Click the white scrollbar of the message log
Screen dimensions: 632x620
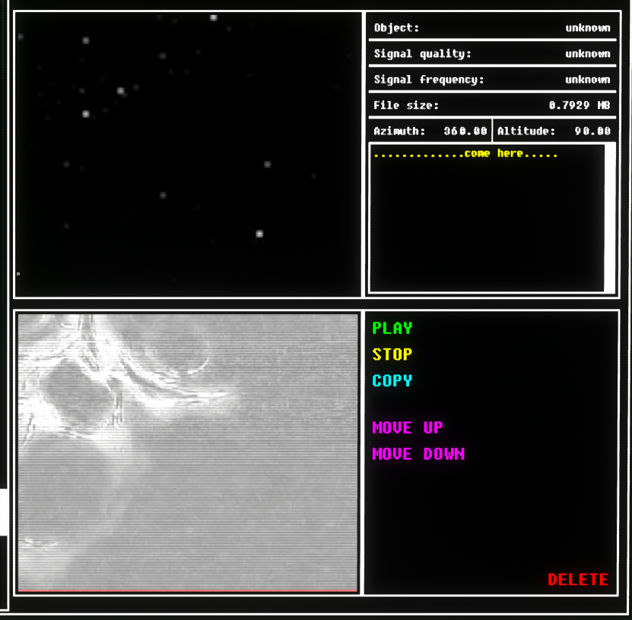pyautogui.click(x=609, y=217)
